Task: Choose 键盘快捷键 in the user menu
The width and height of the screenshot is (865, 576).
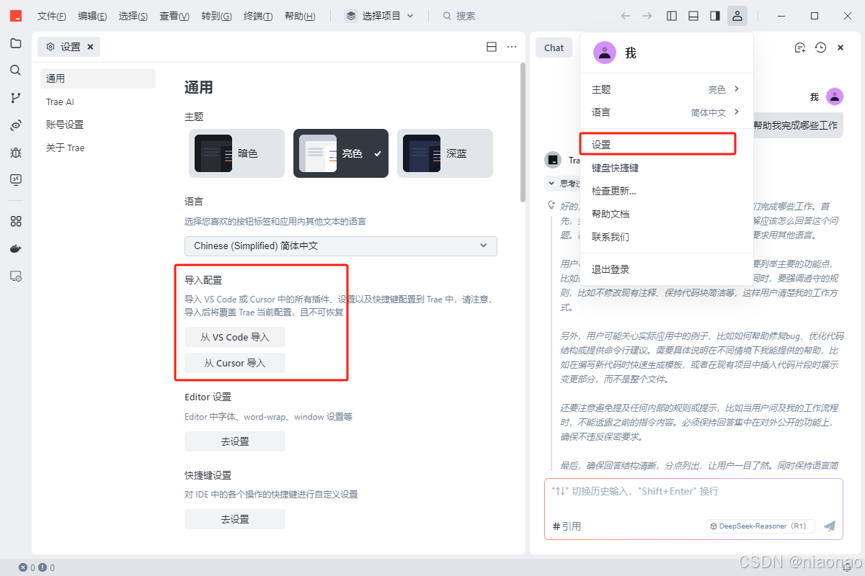Action: (x=665, y=168)
